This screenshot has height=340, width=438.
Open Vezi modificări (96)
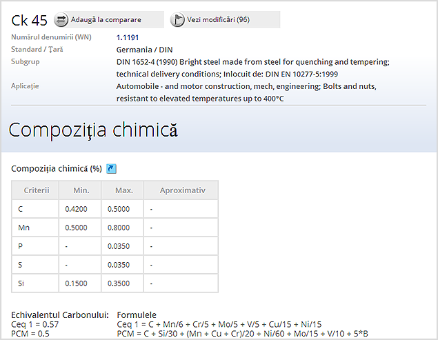(x=225, y=19)
